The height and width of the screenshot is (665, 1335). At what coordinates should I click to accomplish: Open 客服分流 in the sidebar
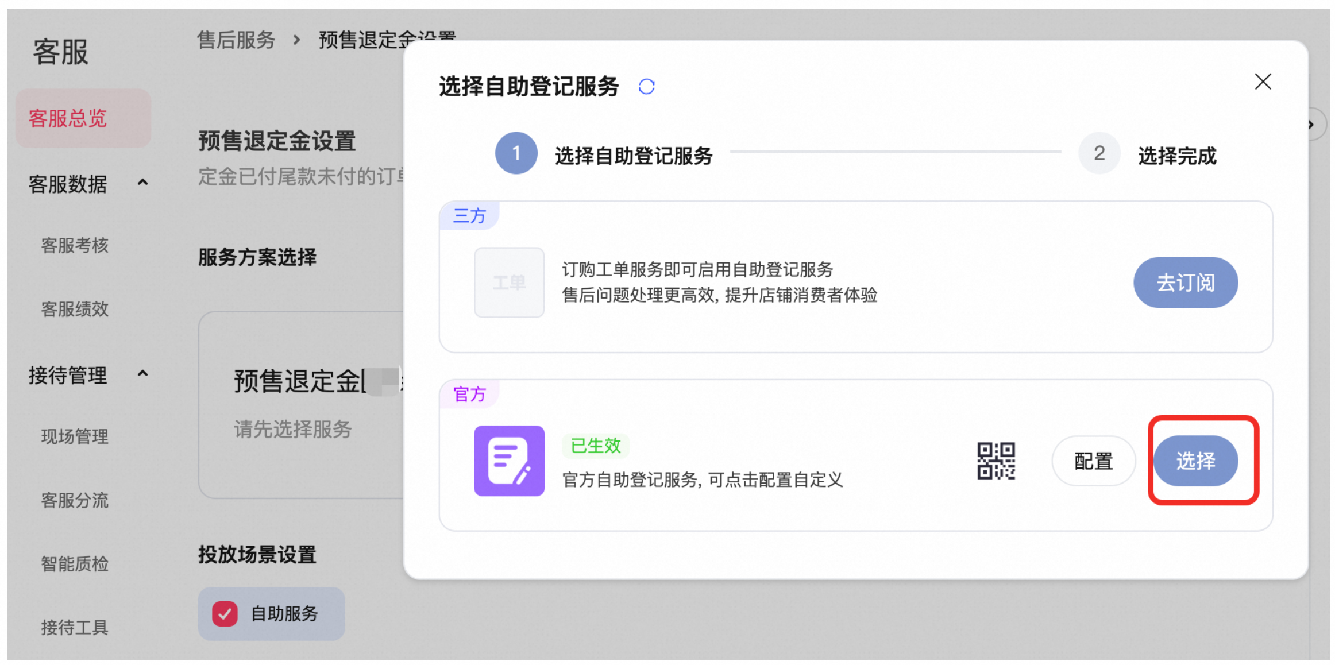coord(75,501)
